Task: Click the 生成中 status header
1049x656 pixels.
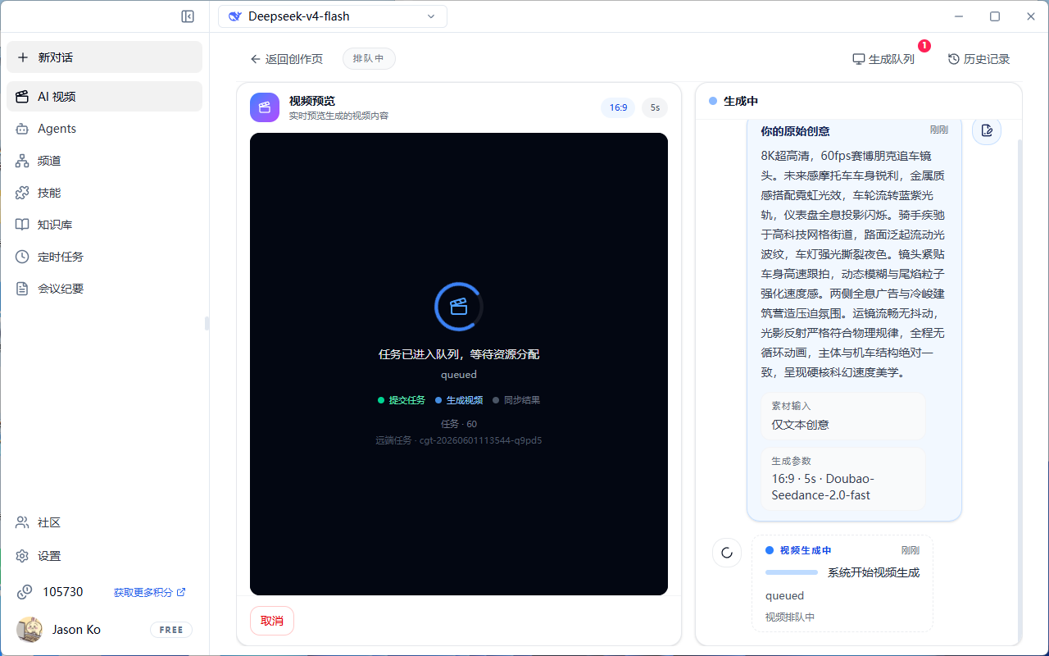Action: pyautogui.click(x=733, y=101)
